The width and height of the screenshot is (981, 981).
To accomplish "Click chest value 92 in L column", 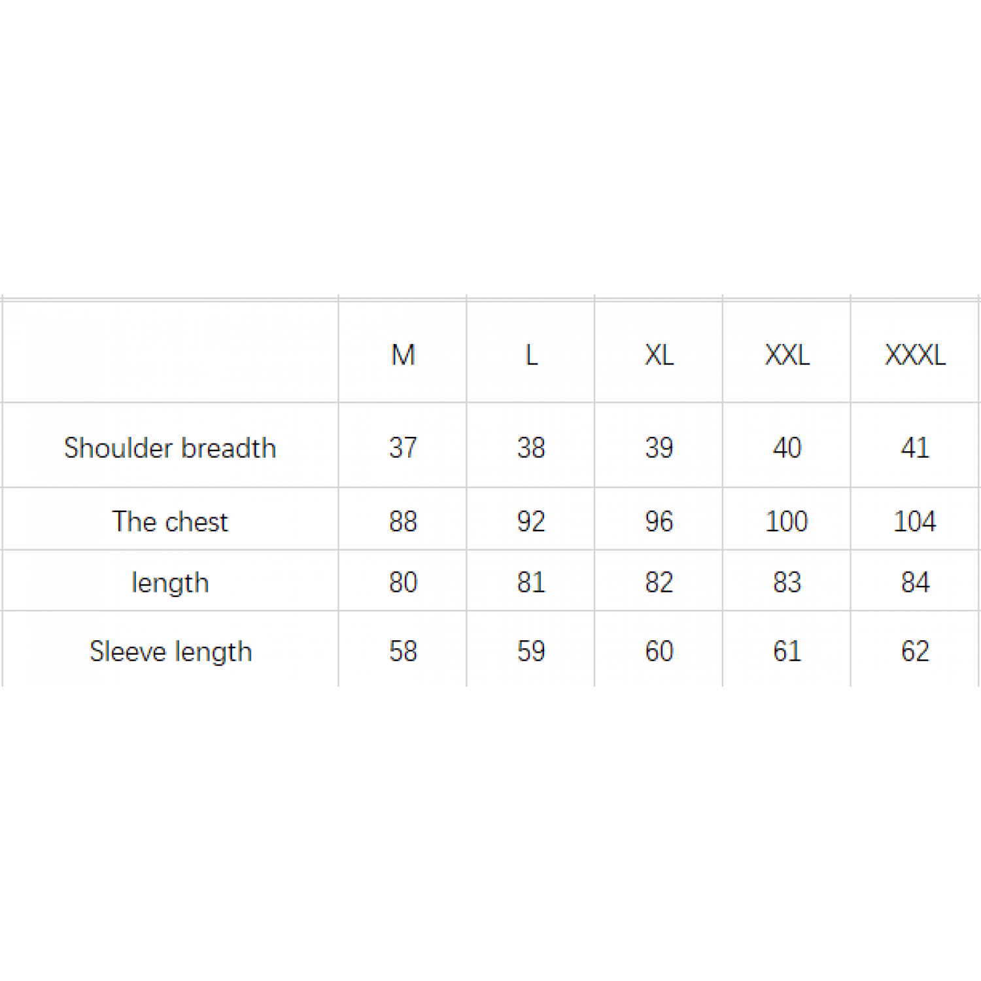I will coord(531,522).
